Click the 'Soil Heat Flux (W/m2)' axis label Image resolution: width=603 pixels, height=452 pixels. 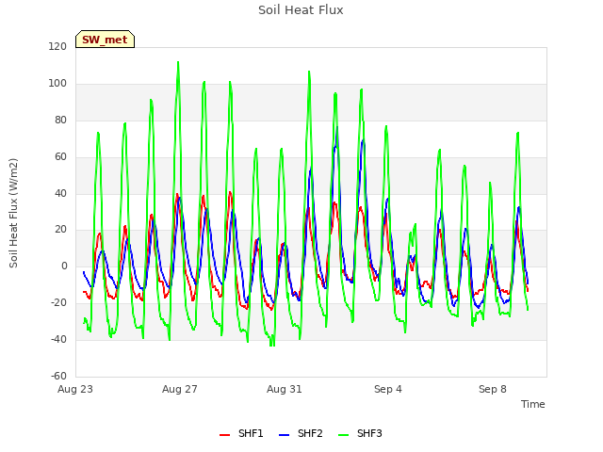pos(13,213)
